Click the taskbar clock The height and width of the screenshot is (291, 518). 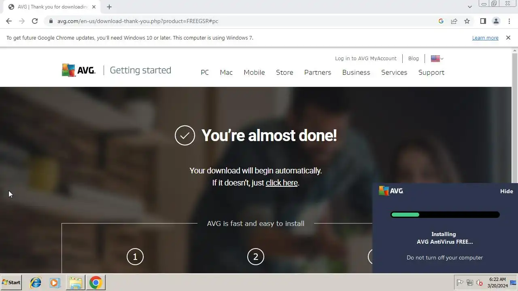point(497,283)
